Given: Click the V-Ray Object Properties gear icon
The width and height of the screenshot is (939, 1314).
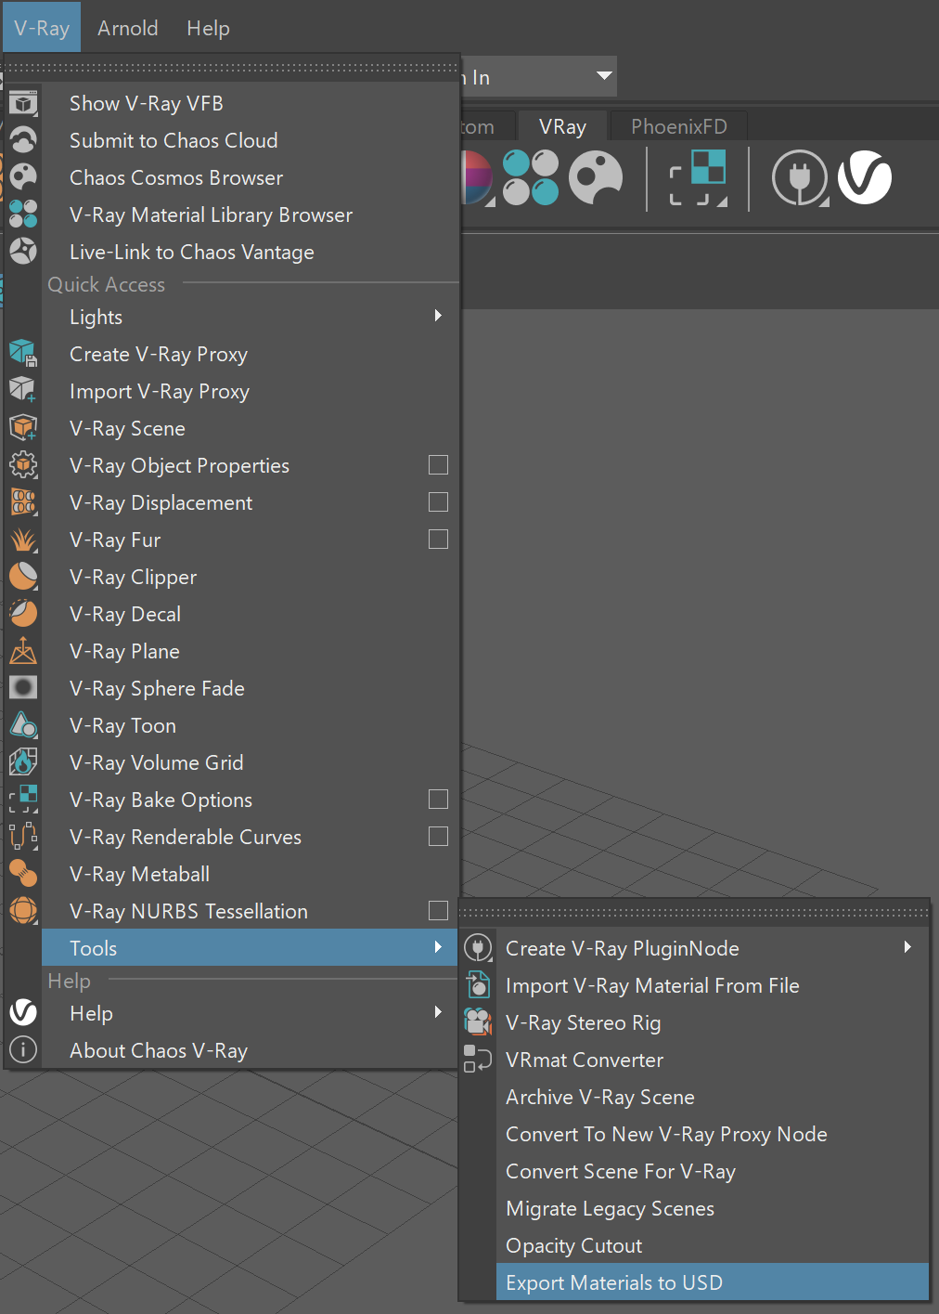Looking at the screenshot, I should 23,465.
